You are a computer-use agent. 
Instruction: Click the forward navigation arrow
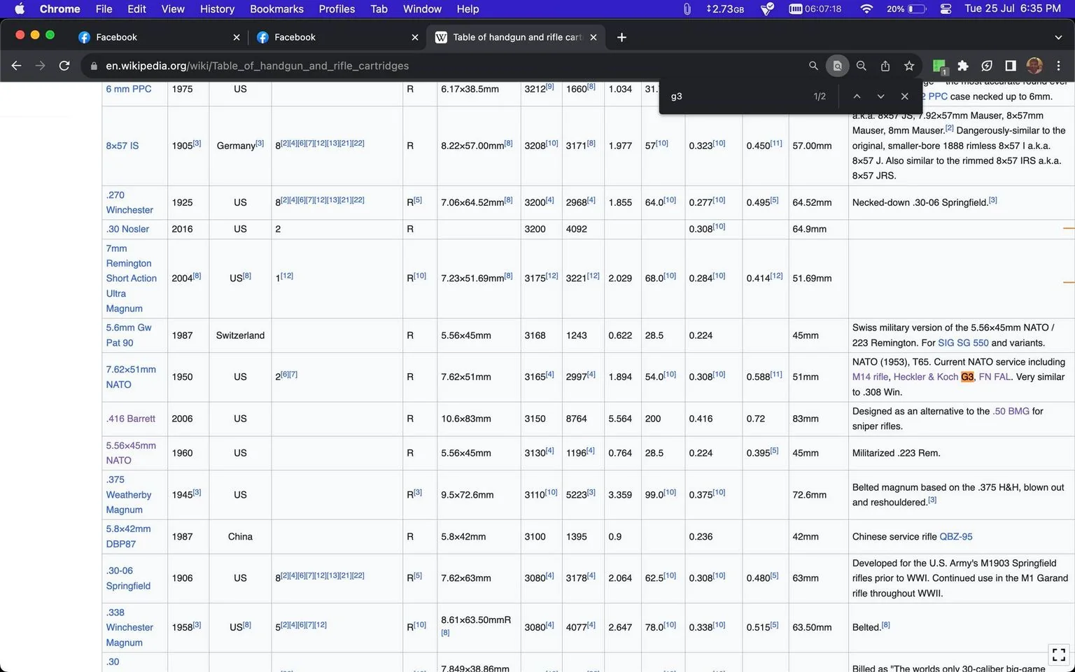coord(41,66)
